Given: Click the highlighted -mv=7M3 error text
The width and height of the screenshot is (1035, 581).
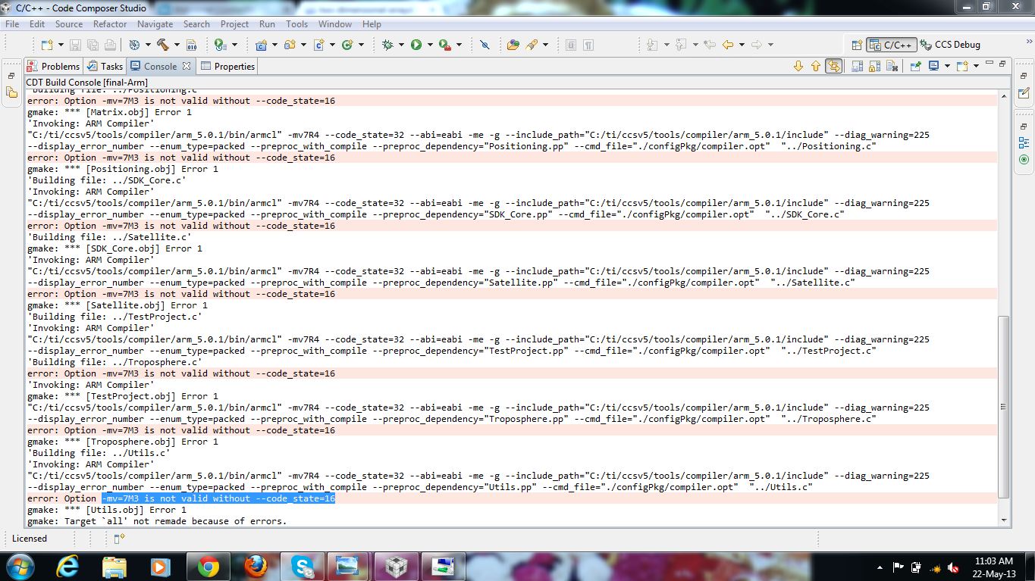Looking at the screenshot, I should coord(218,498).
